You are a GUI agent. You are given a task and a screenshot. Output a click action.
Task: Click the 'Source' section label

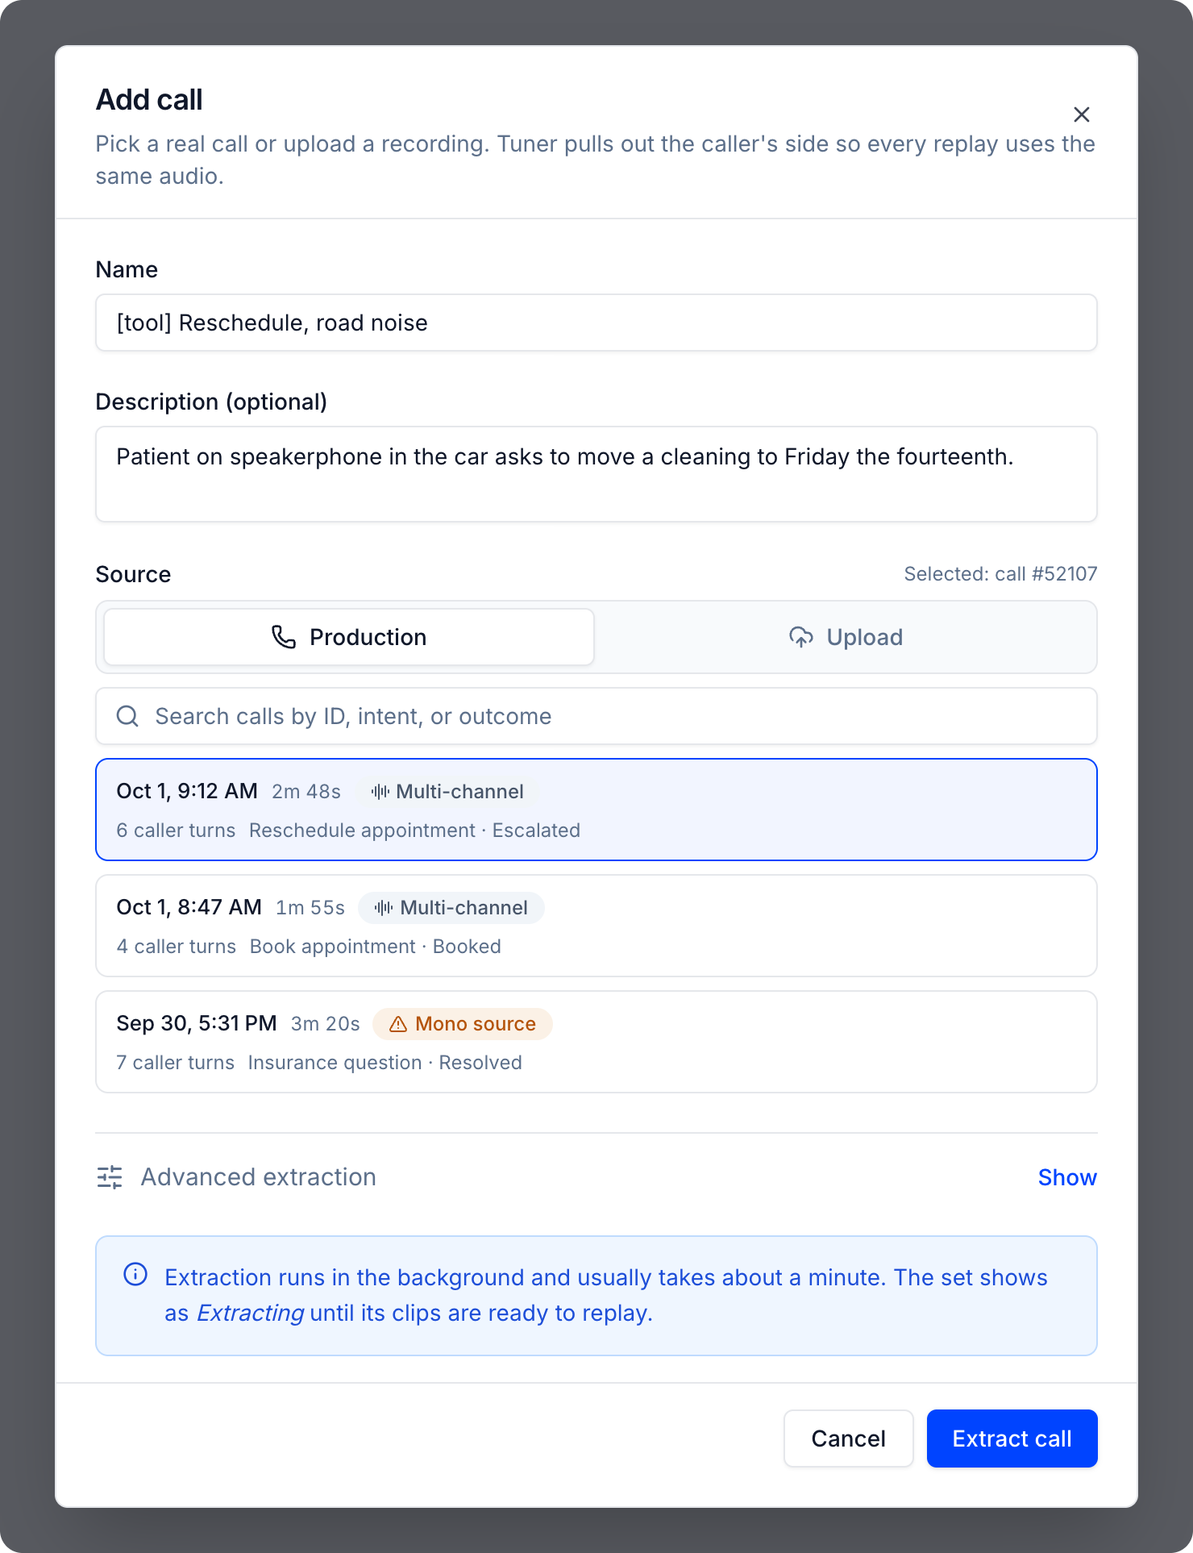[x=133, y=574]
